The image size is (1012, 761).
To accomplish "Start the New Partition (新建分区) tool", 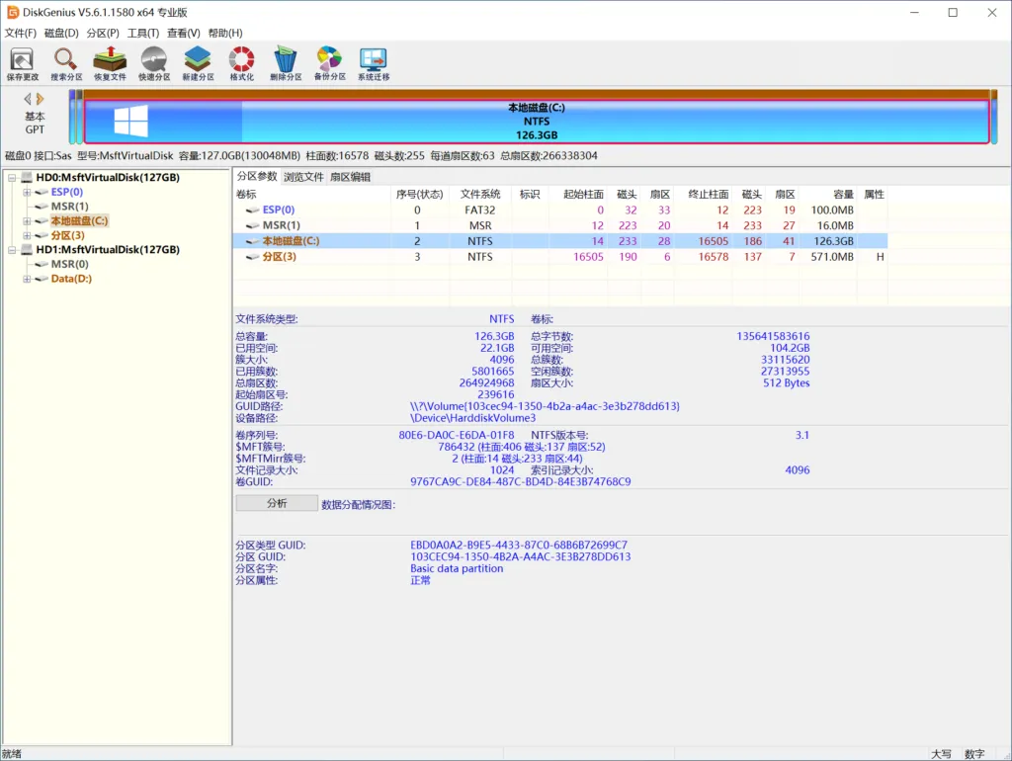I will click(198, 63).
